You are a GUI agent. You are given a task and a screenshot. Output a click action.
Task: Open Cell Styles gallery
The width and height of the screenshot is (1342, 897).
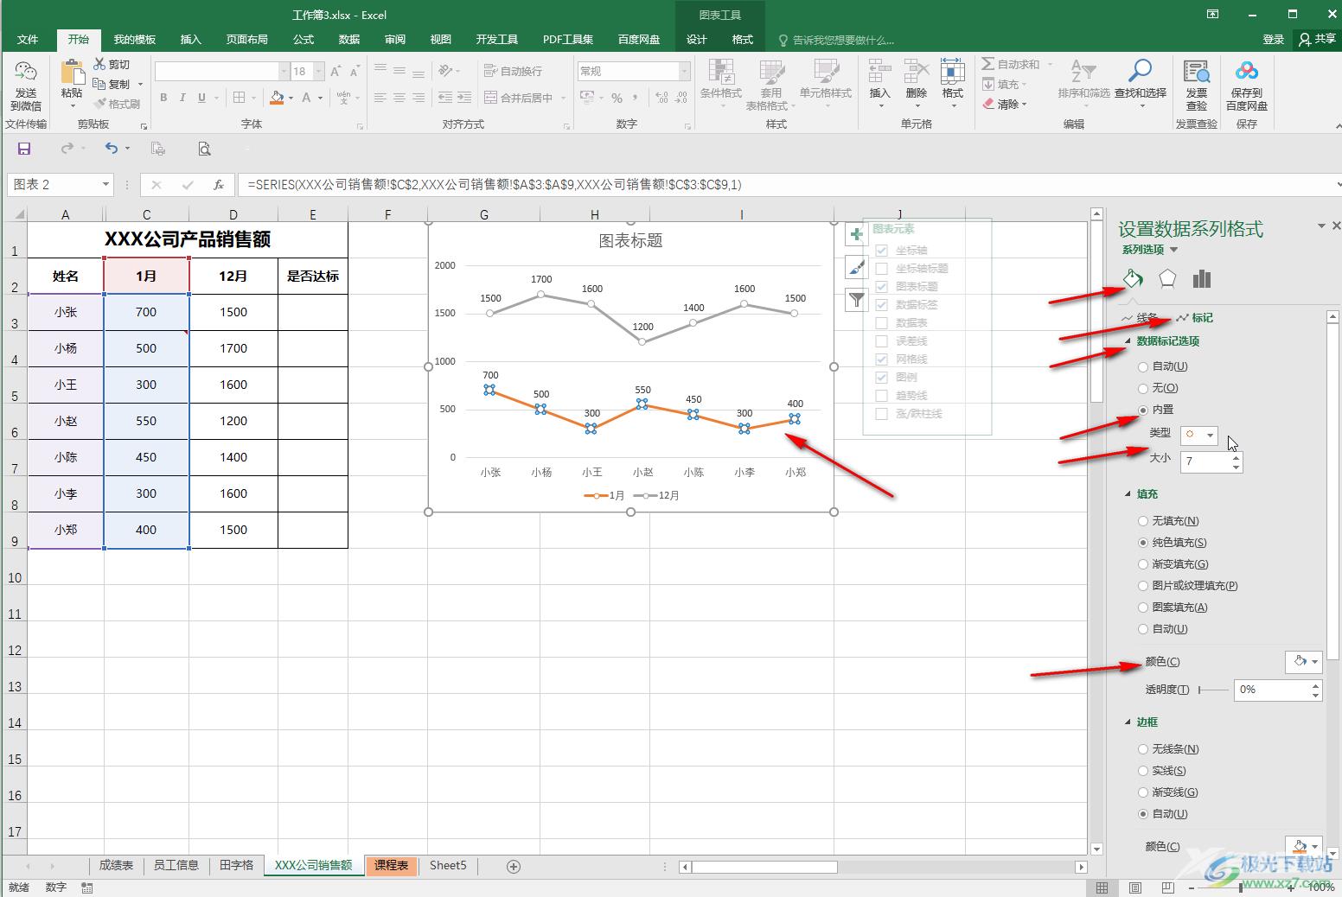[x=825, y=85]
